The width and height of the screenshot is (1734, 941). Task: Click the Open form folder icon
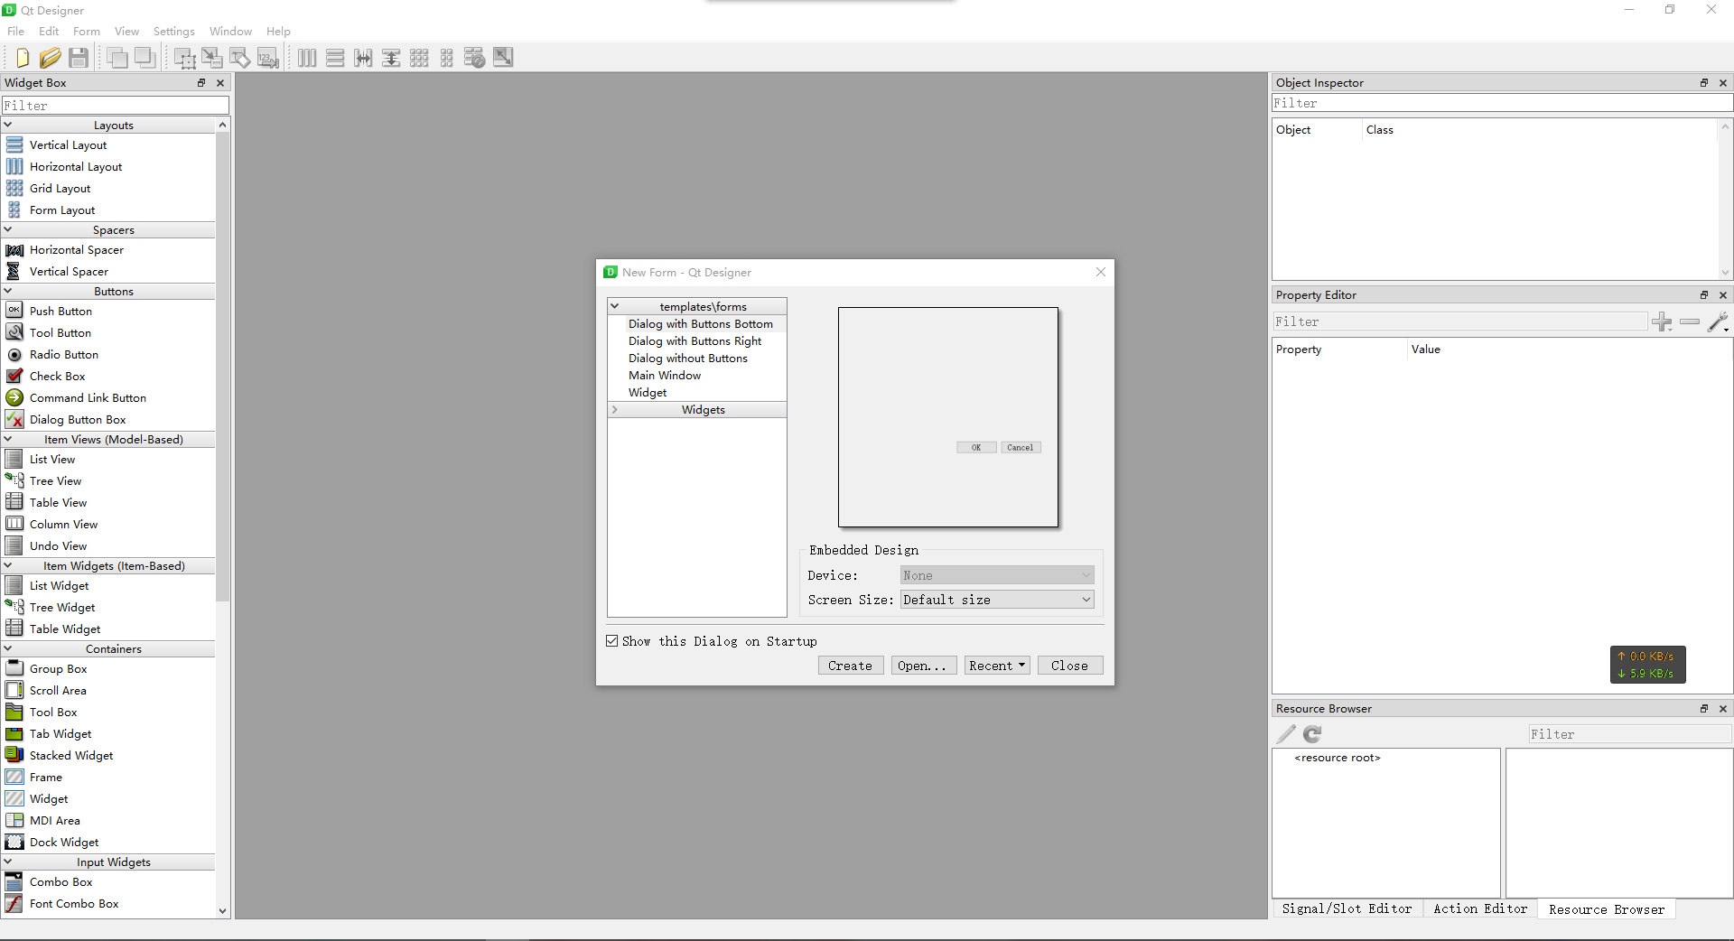tap(51, 58)
